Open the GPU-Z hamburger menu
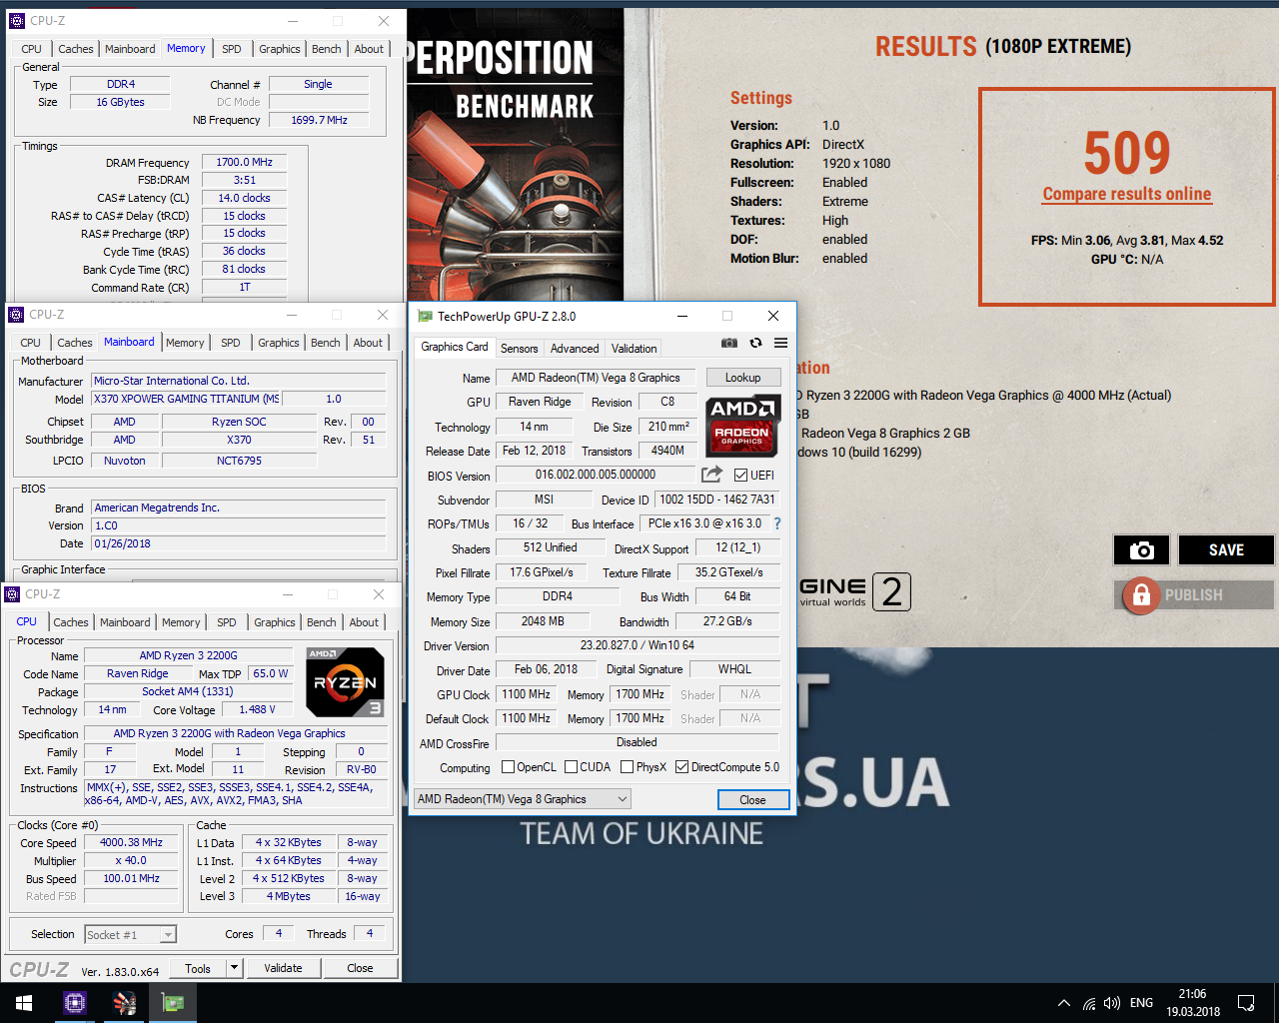1279x1023 pixels. coord(780,343)
